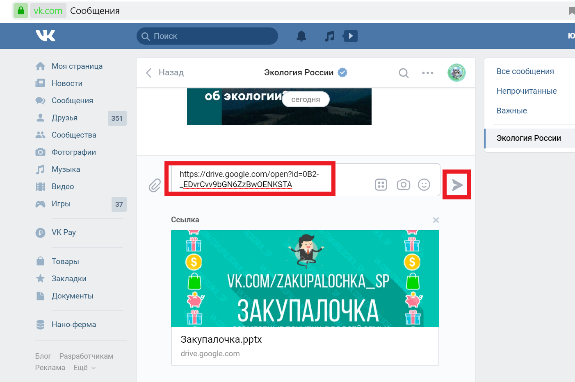
Task: Click the Фотографии camera icon in sidebar
Action: [x=40, y=152]
